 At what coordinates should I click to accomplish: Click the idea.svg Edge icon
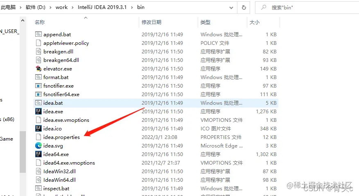tap(38, 145)
